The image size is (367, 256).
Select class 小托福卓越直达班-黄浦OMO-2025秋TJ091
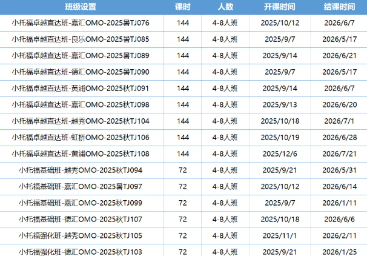[81, 89]
